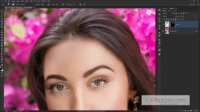Select the Background layer thumbnail
The image size is (200, 112).
(x=167, y=31)
